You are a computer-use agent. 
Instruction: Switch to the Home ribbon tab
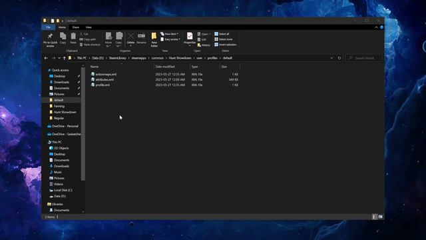62,27
